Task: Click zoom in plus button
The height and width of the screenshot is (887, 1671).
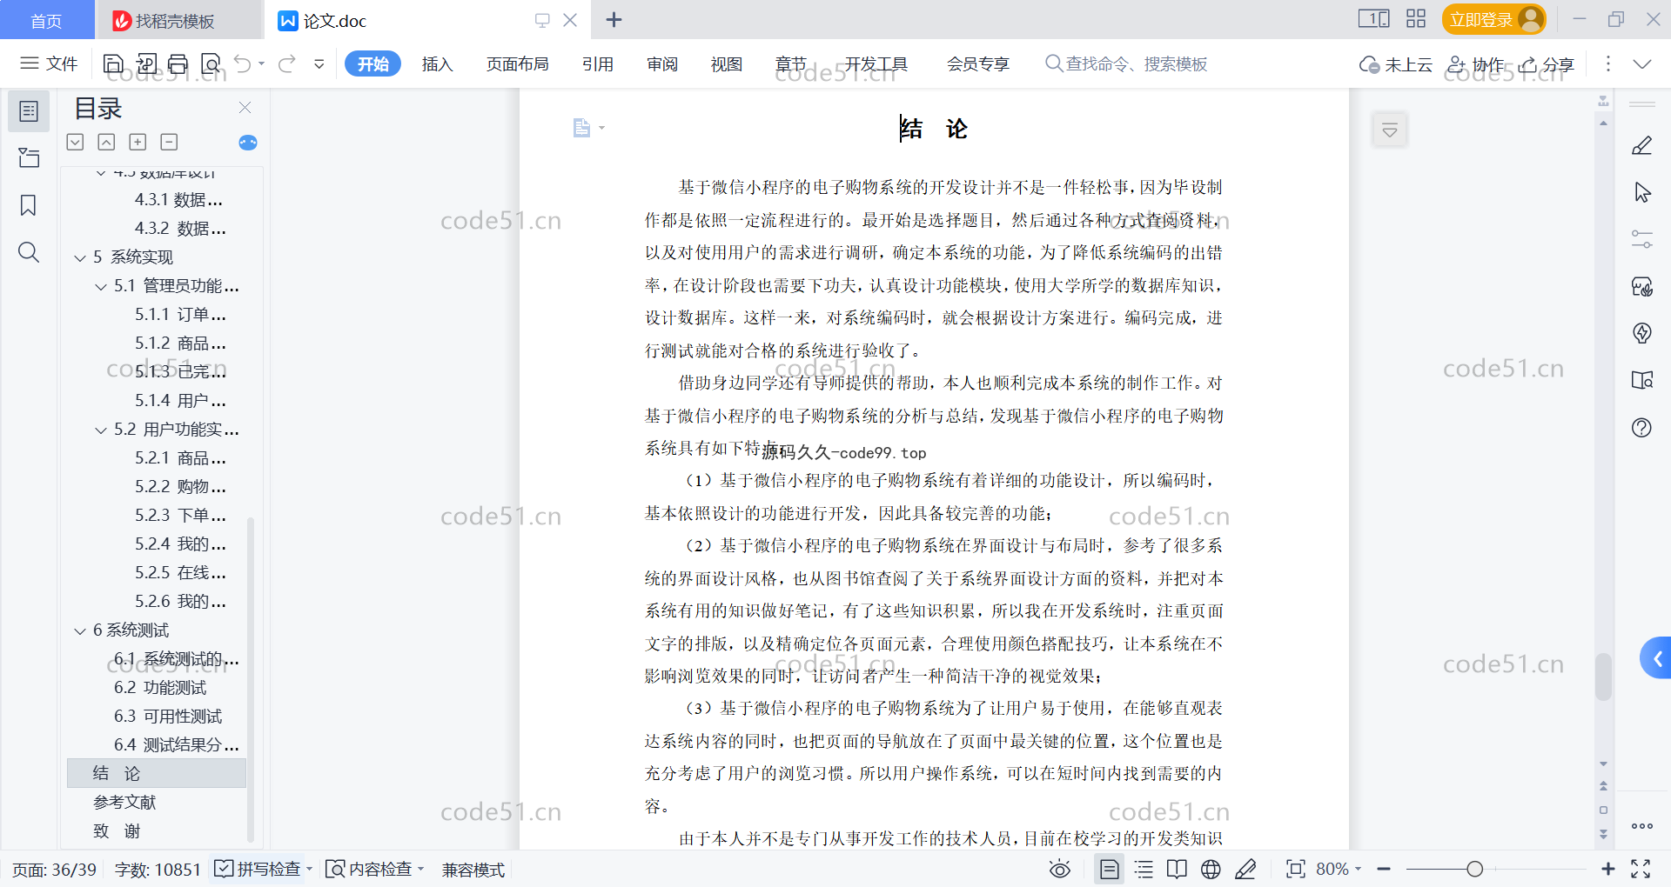Action: pyautogui.click(x=1608, y=869)
